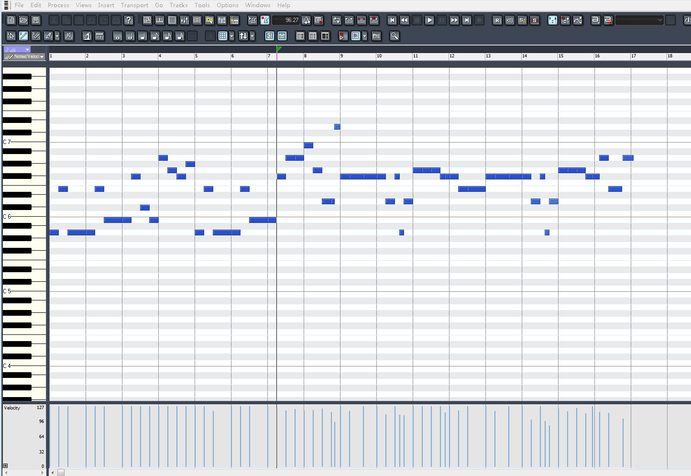Screen dimensions: 691x476
Task: Open the empty combo box in toolbar
Action: click(x=639, y=20)
